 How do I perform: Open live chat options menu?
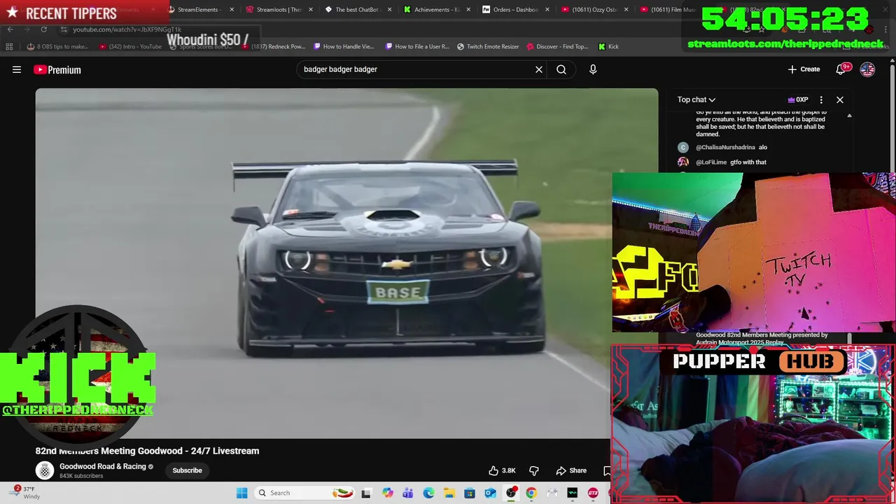821,99
